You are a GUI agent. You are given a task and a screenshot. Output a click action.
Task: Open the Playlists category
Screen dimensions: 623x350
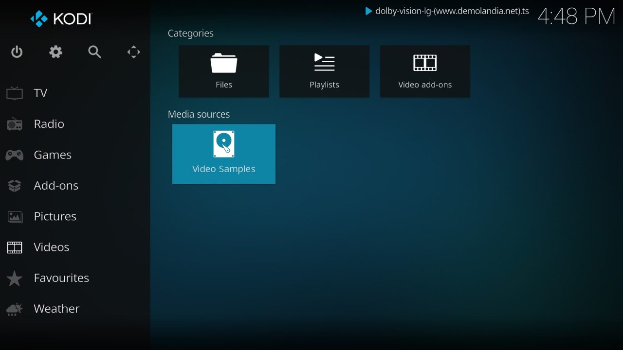tap(324, 71)
